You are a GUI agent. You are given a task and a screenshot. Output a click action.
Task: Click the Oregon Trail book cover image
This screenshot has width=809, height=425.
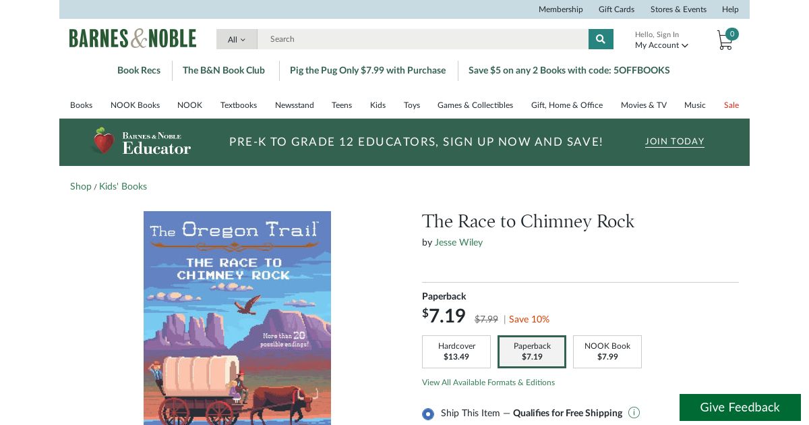tap(237, 317)
